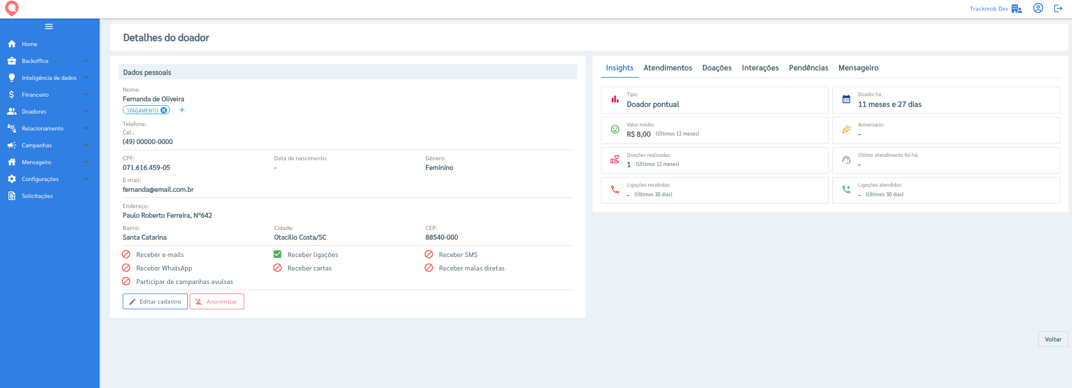Open the Home menu label
Screen dimensions: 1072x388
[29, 44]
